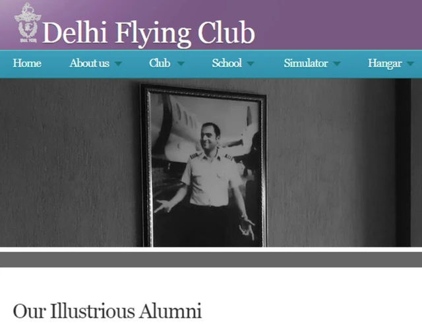Click the dark door edge in hero image
This screenshot has height=324, width=422.
(403, 163)
